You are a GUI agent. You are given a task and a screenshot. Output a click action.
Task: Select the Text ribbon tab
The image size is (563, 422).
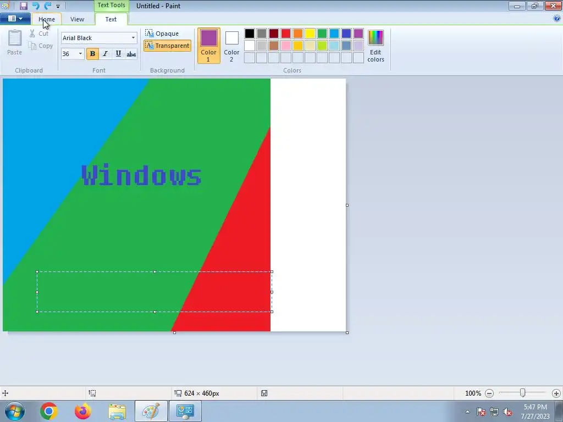coord(111,19)
